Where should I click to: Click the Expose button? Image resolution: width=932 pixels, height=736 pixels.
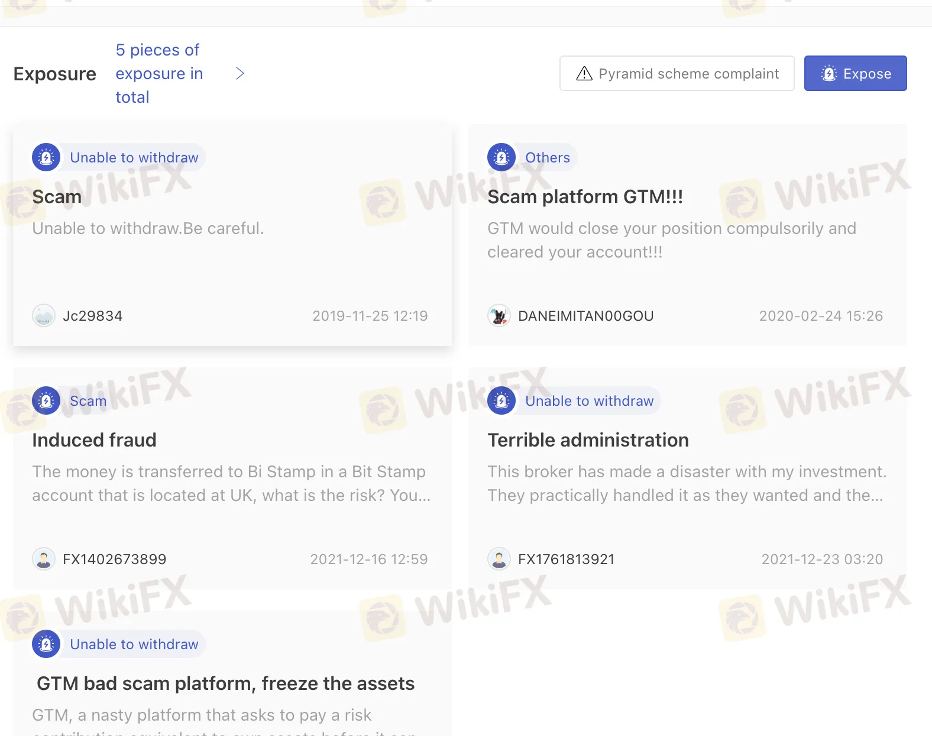[855, 73]
